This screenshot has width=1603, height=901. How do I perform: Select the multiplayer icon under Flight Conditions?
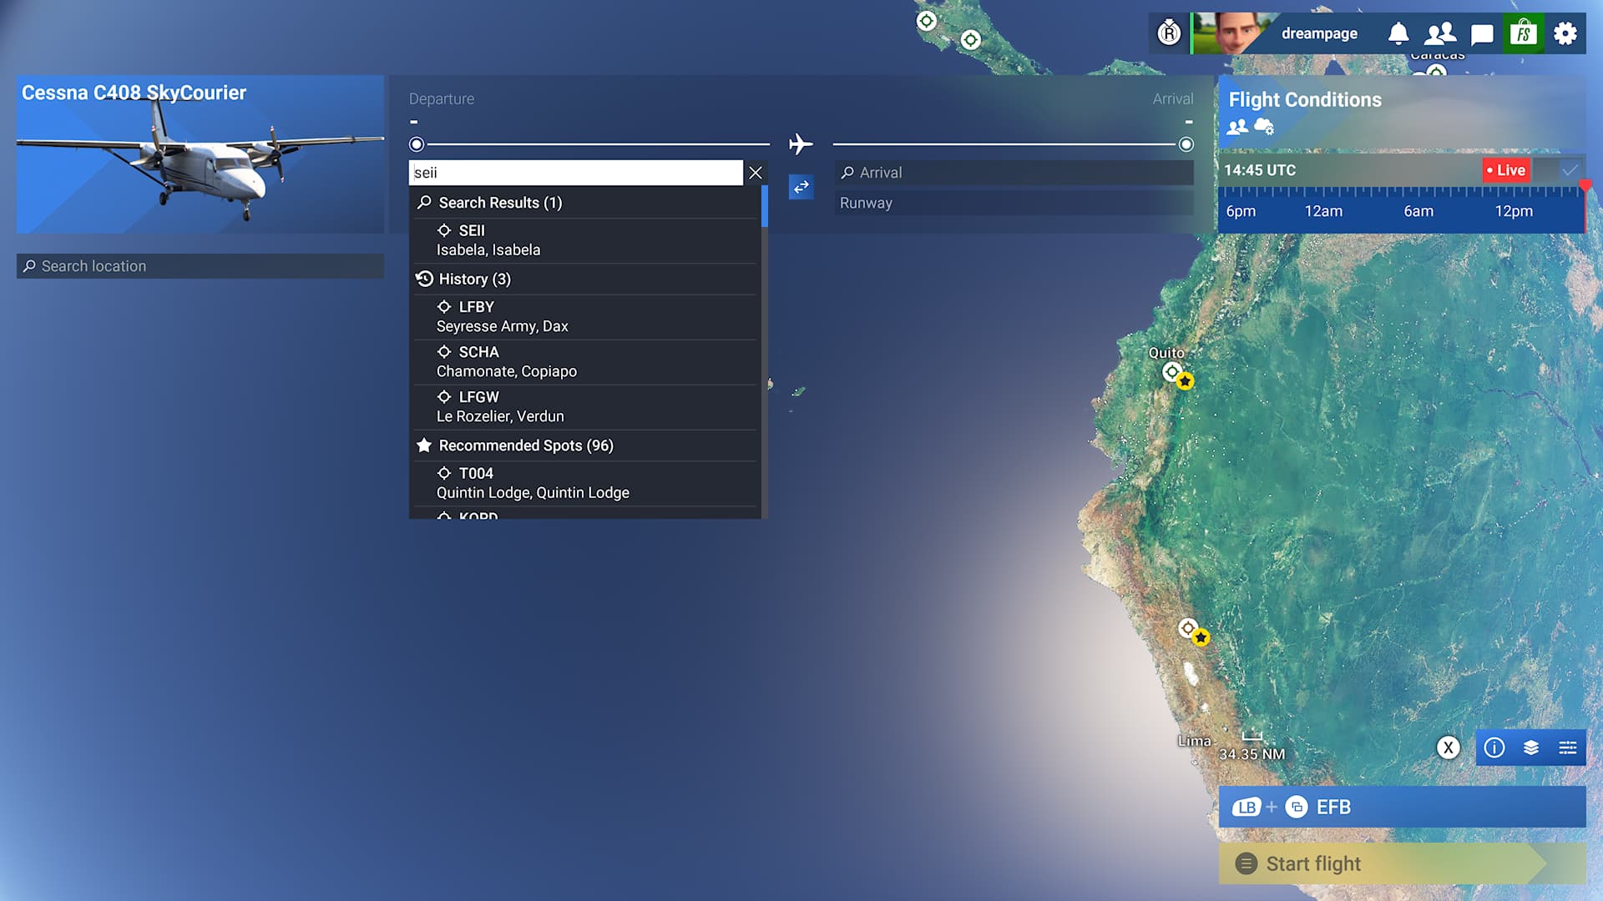coord(1236,128)
